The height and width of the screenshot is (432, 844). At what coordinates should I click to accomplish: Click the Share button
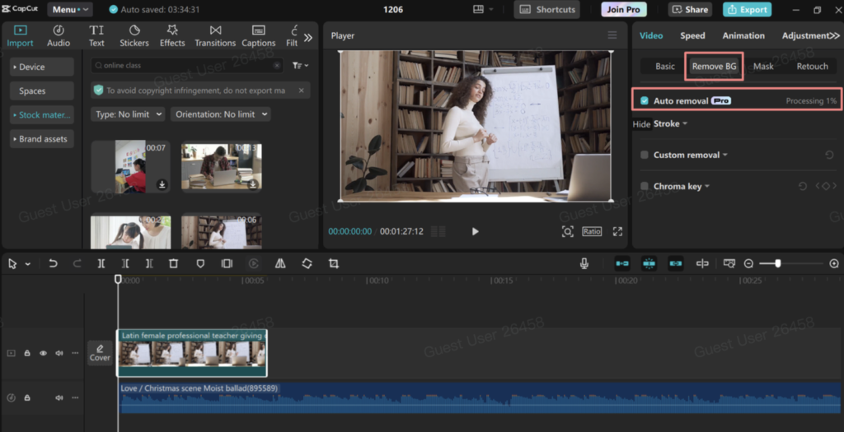coord(690,10)
